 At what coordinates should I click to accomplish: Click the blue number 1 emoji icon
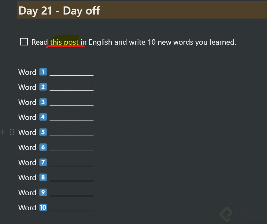43,72
